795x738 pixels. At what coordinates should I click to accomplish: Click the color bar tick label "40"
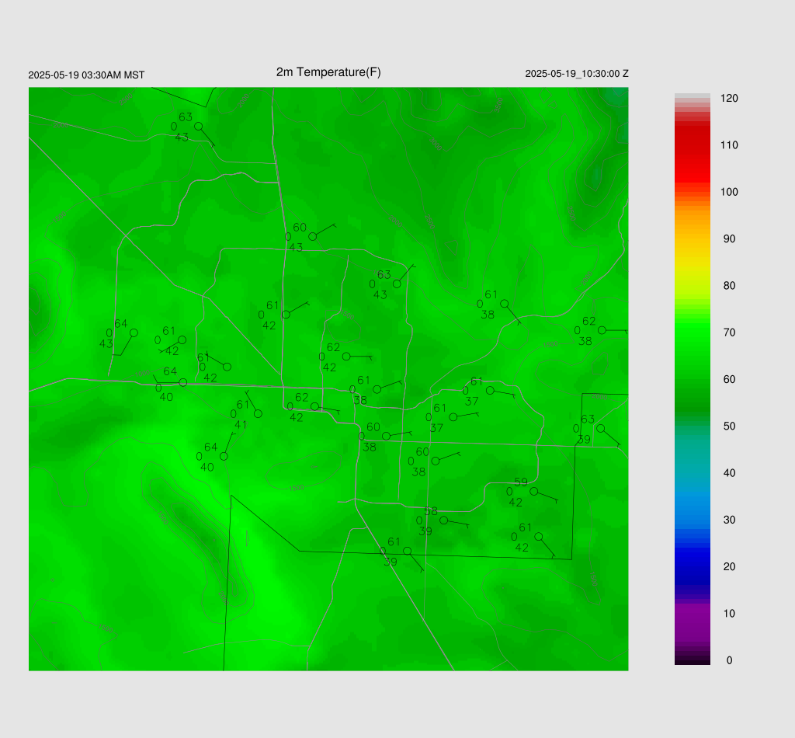tap(729, 473)
